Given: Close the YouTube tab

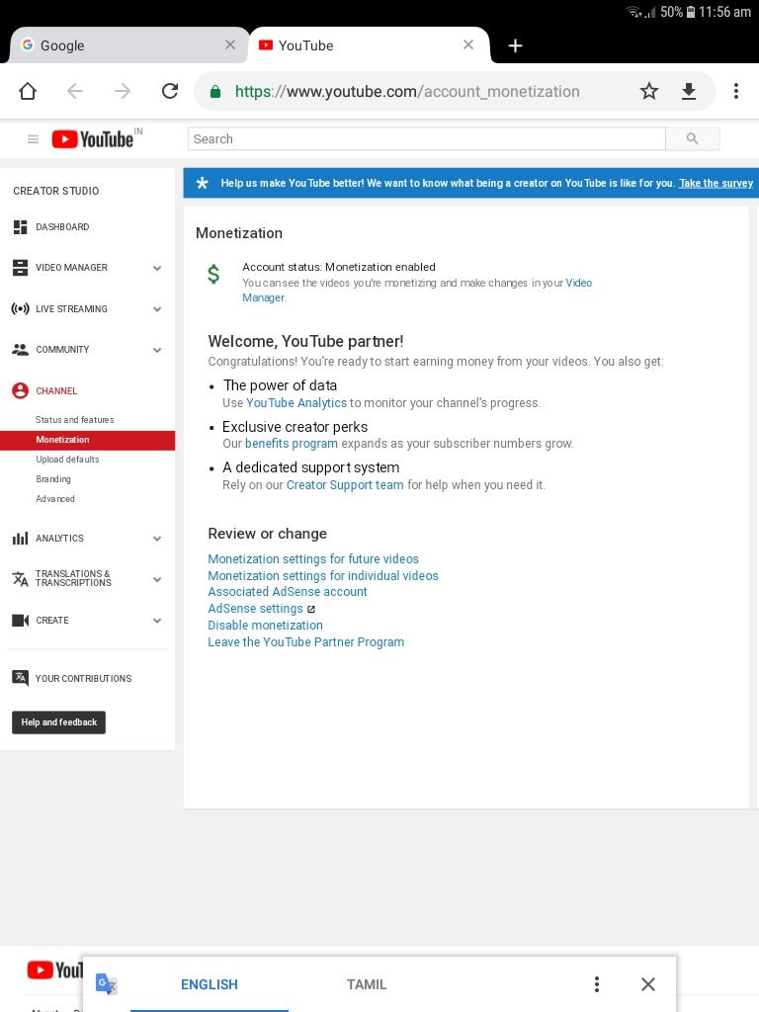Looking at the screenshot, I should click(x=468, y=44).
